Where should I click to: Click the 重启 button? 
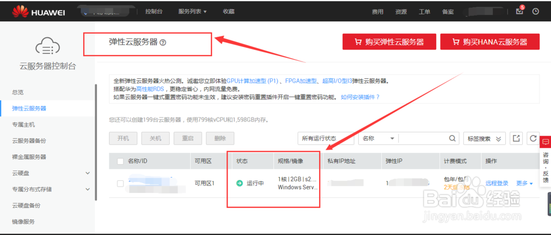pos(188,138)
